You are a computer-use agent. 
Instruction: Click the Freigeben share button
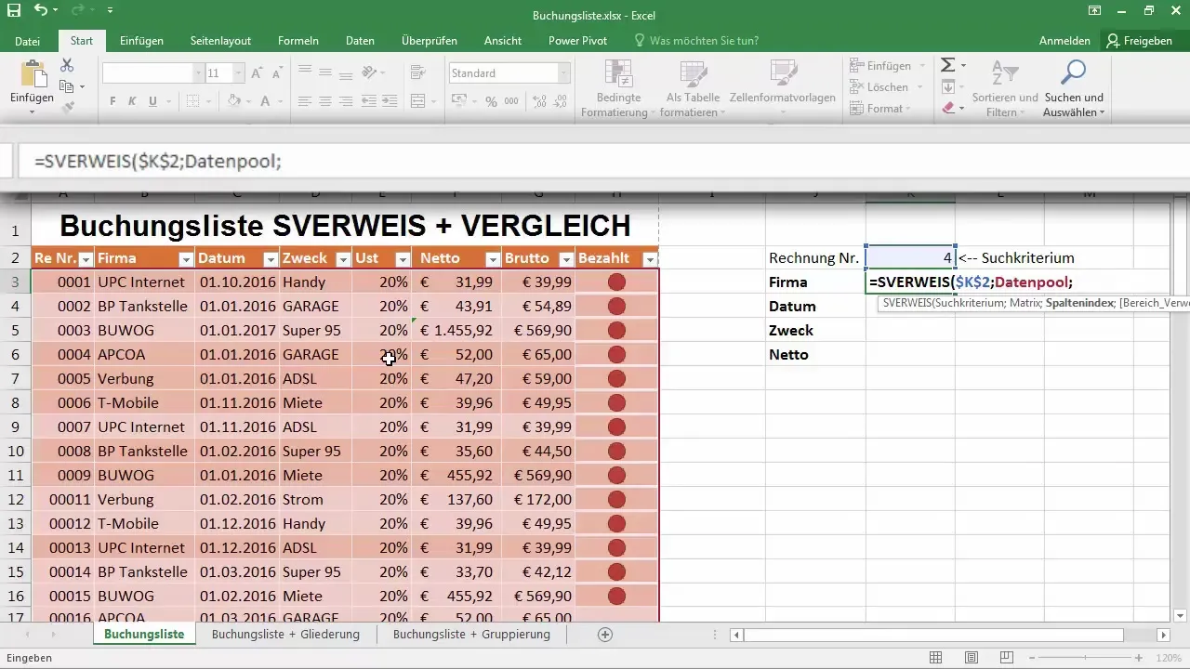(1139, 41)
